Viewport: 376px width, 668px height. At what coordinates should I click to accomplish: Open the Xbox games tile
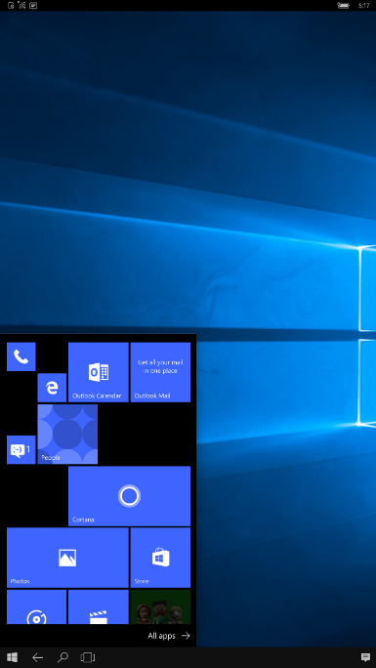[x=160, y=607]
